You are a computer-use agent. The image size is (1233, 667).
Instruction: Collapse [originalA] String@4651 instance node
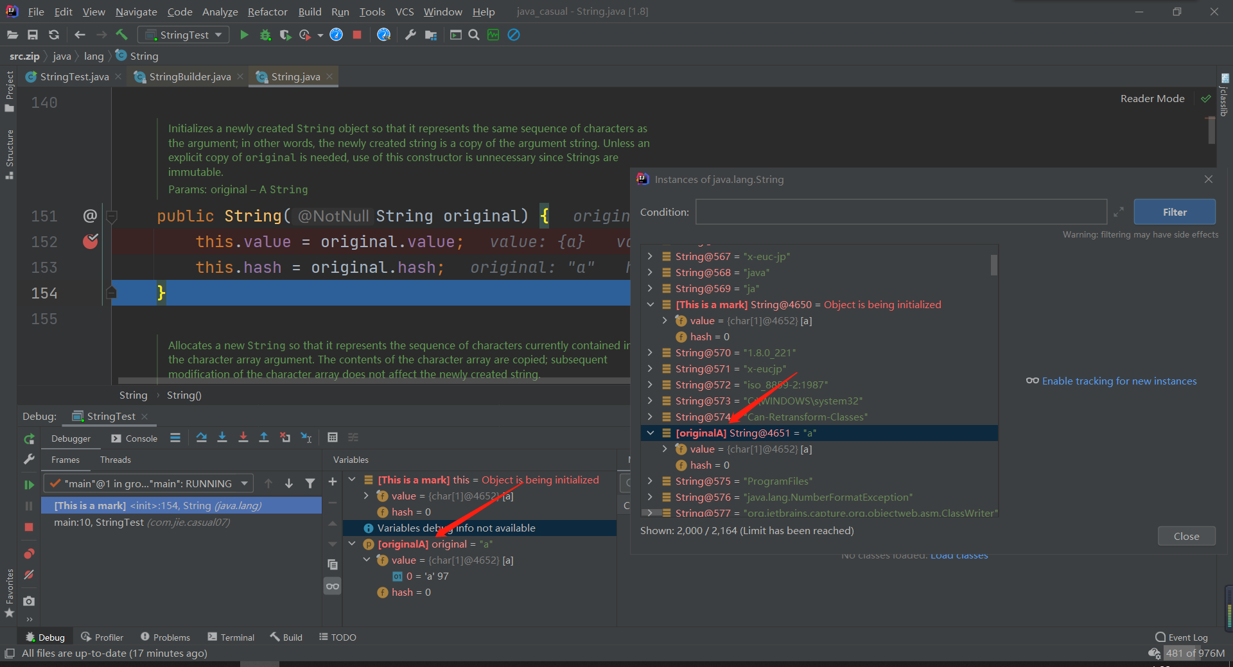click(x=651, y=433)
